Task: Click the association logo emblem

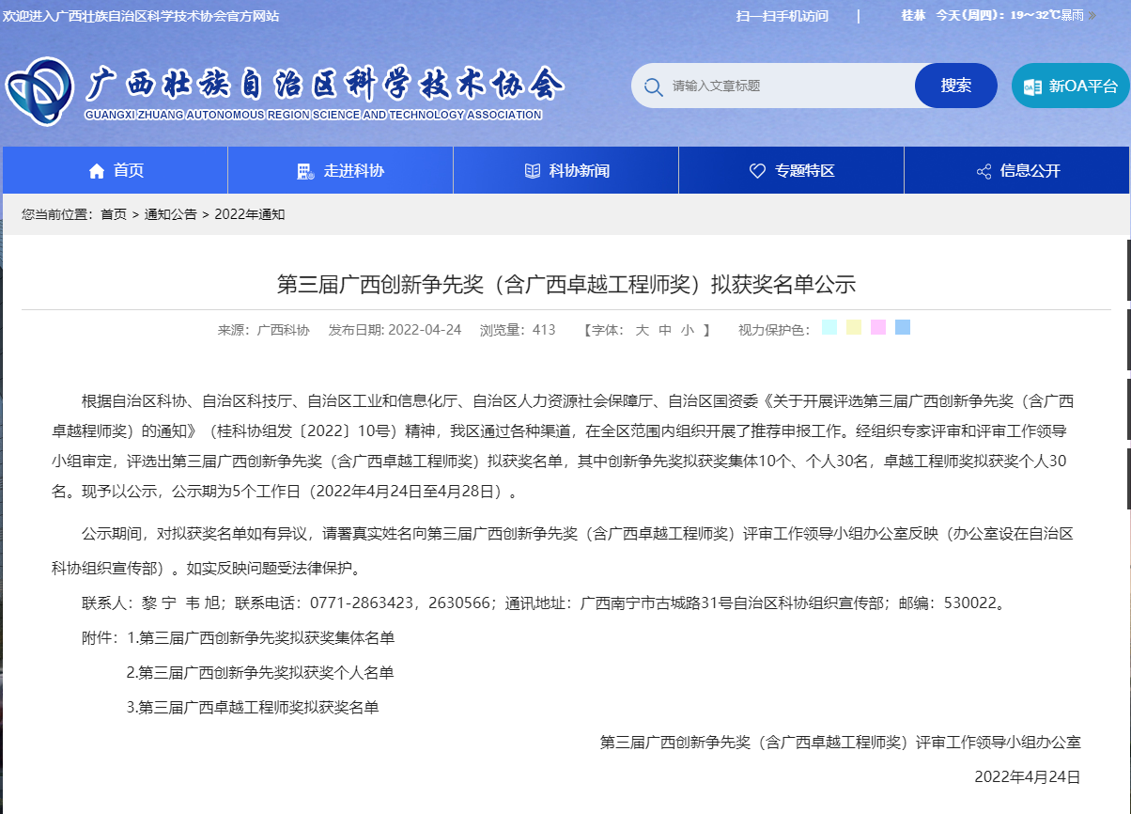Action: [x=39, y=92]
